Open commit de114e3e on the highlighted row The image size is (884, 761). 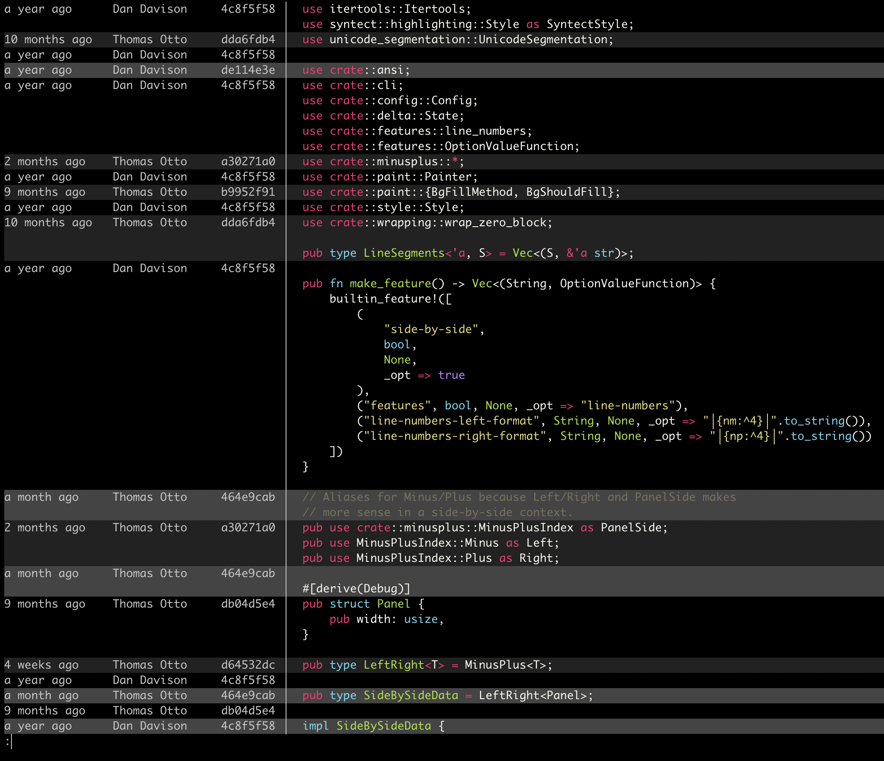[247, 69]
